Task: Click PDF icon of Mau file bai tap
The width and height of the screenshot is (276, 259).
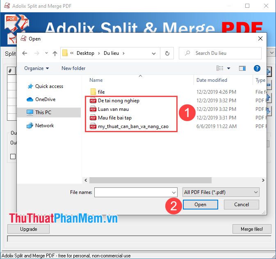Action: point(93,118)
